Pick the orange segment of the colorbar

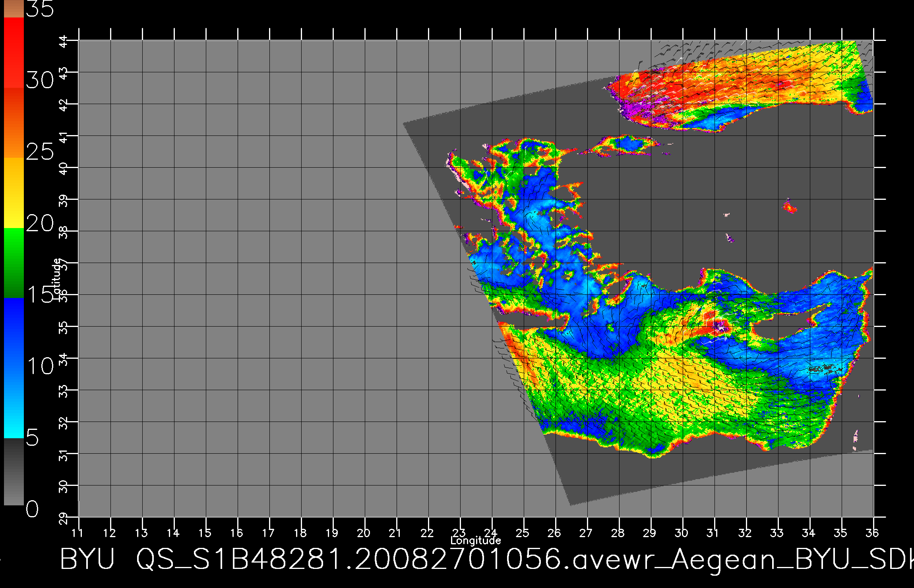[14, 123]
